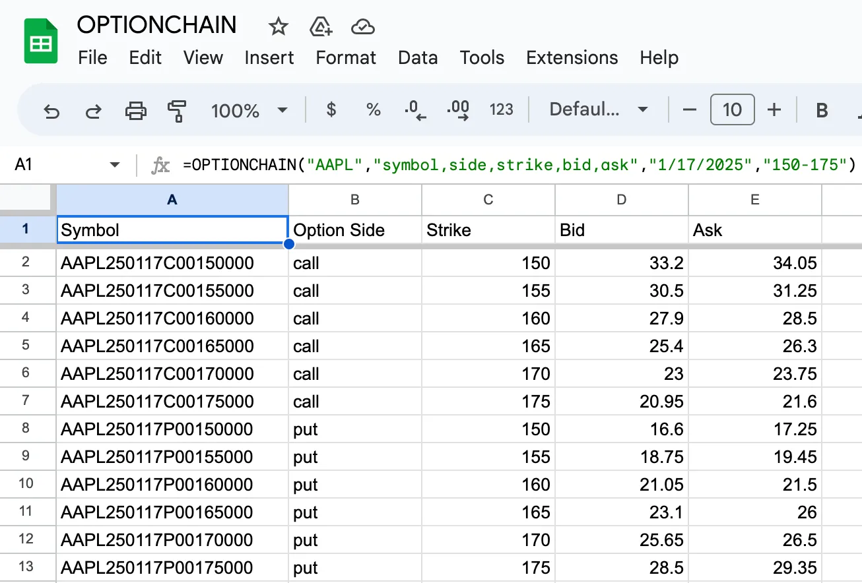This screenshot has width=862, height=583.
Task: Click ask value 34.05
Action: point(755,263)
